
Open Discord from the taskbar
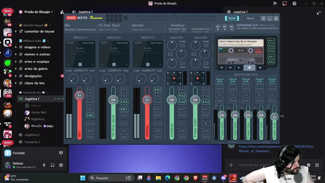(223, 178)
